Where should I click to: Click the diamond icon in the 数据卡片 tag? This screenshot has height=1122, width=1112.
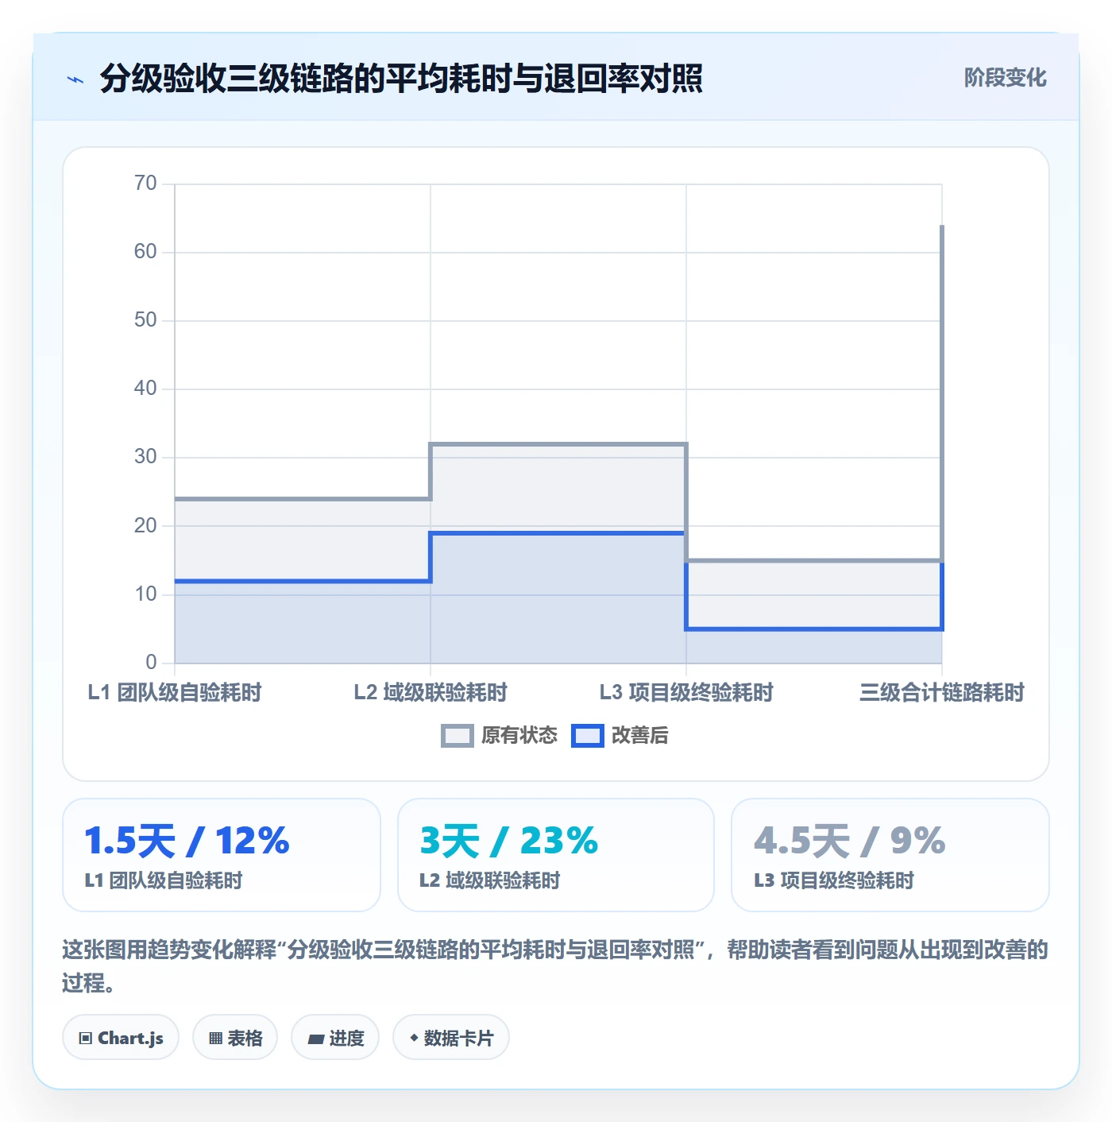point(414,1038)
